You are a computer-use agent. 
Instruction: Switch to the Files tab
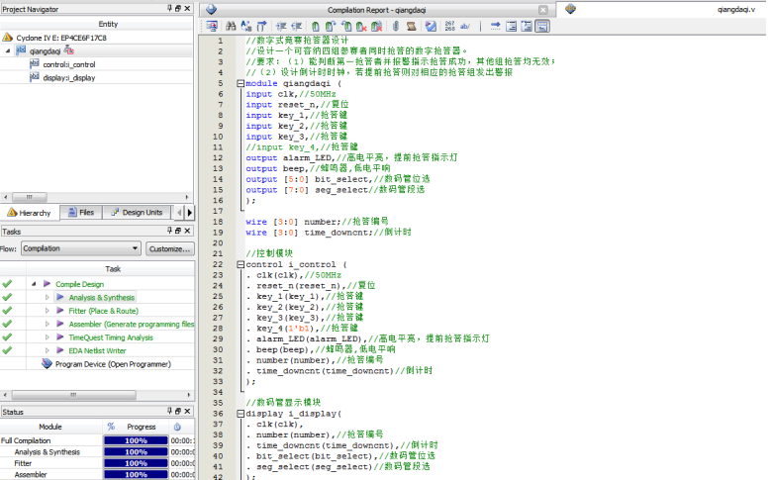click(80, 212)
